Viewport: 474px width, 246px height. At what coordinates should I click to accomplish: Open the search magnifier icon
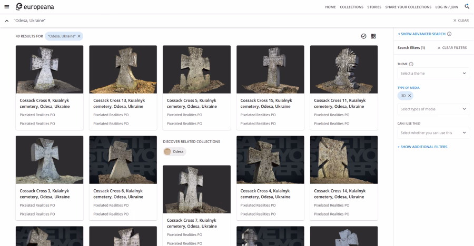(x=467, y=7)
